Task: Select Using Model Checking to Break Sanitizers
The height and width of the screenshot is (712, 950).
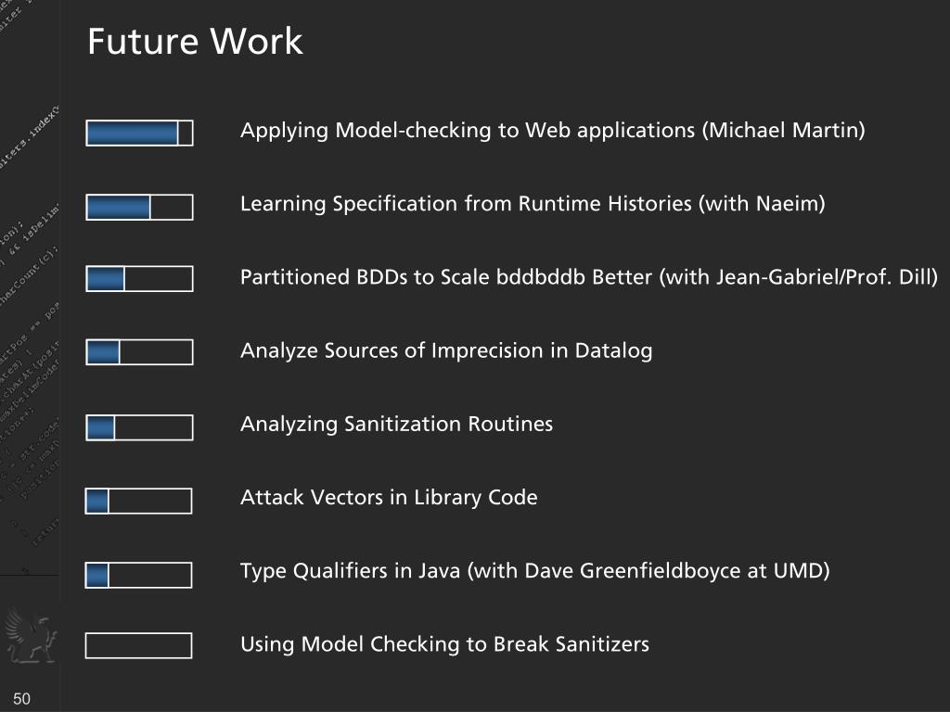Action: point(444,643)
